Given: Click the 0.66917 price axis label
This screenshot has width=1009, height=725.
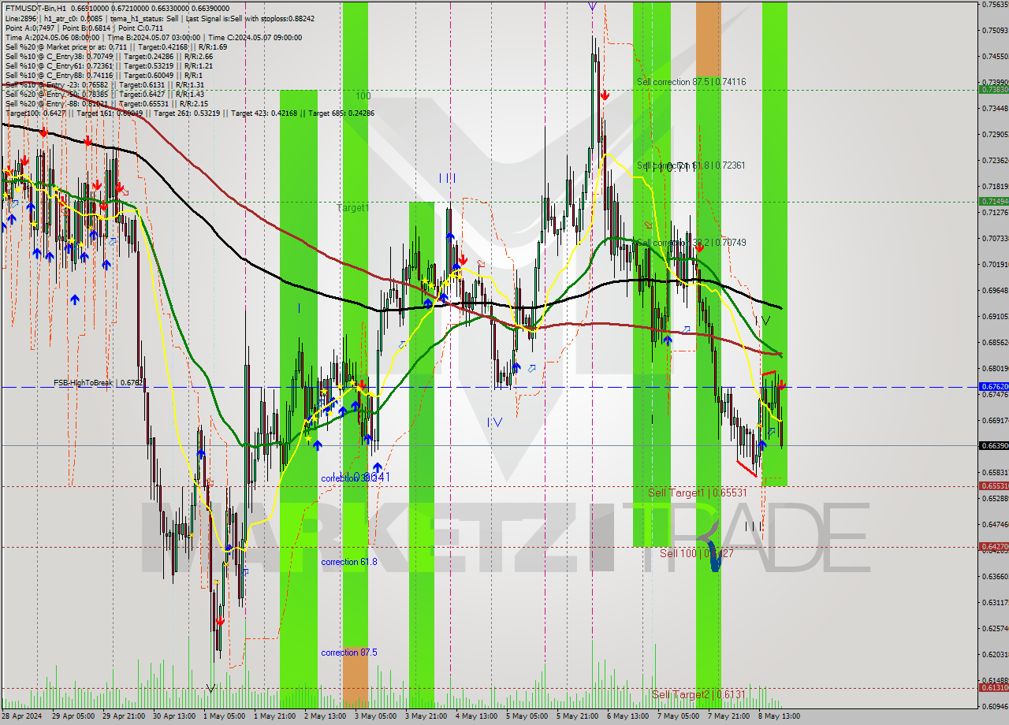Looking at the screenshot, I should [995, 420].
